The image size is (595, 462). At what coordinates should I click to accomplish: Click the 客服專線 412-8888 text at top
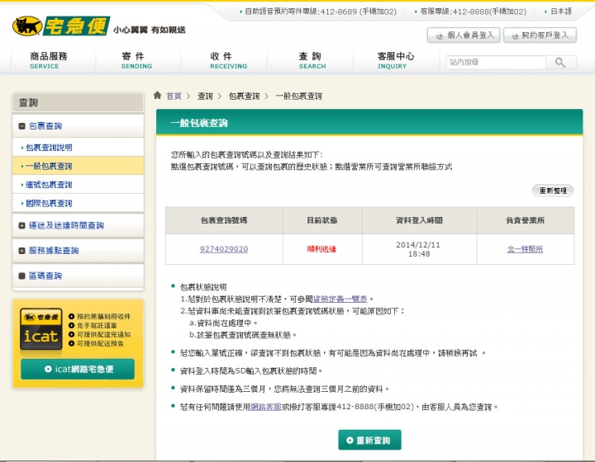[473, 12]
